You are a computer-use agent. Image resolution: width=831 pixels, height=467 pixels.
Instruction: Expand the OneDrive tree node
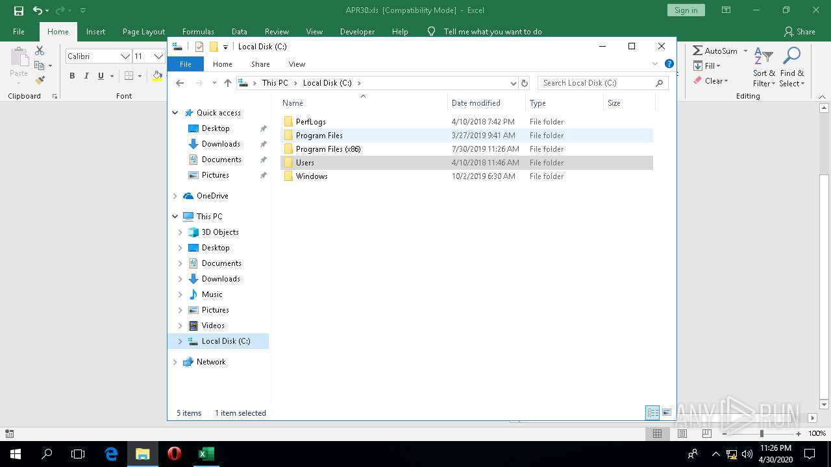[x=175, y=196]
